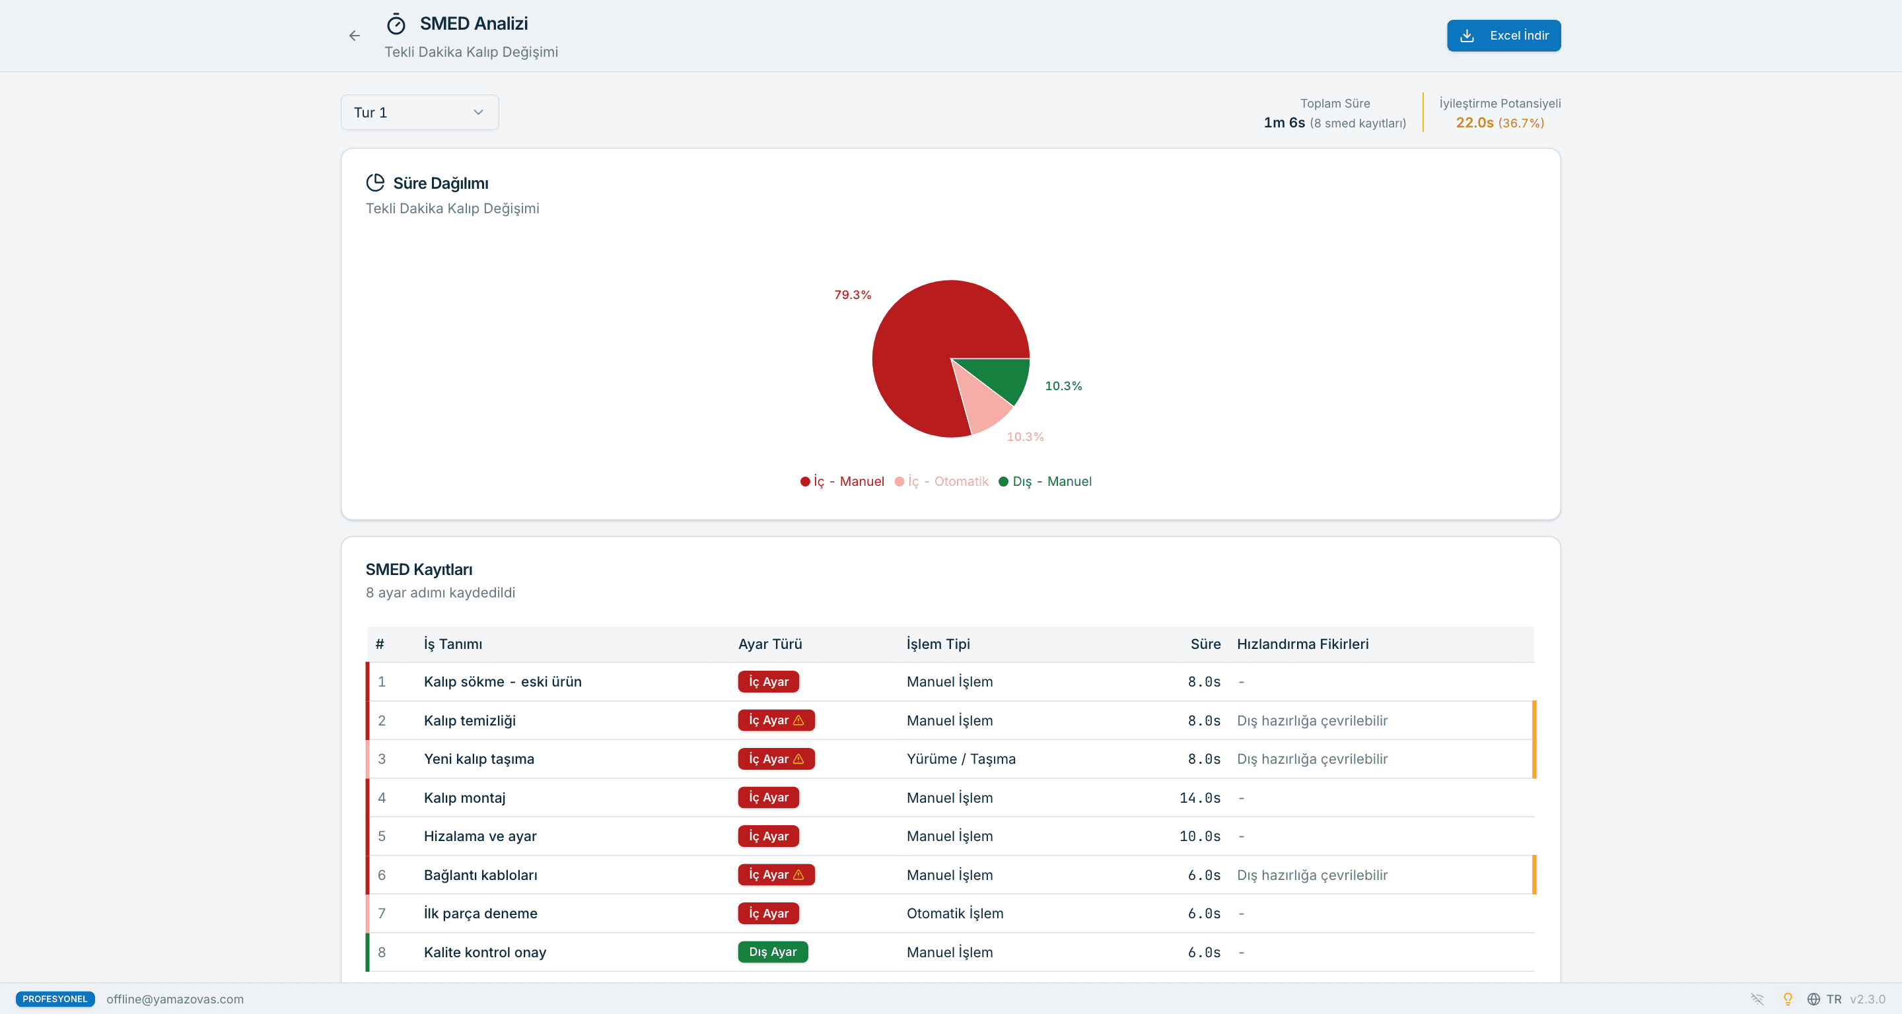
Task: Click 'Dış hazırlığa çevrilebilir' in Kalıp temizliği row
Action: click(x=1312, y=720)
